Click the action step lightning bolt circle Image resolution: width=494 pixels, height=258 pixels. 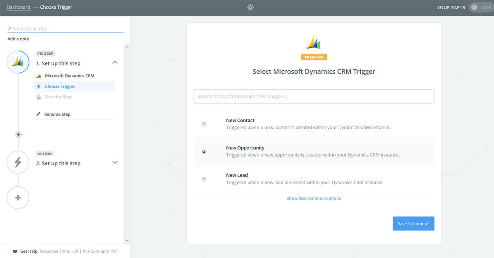[x=18, y=162]
